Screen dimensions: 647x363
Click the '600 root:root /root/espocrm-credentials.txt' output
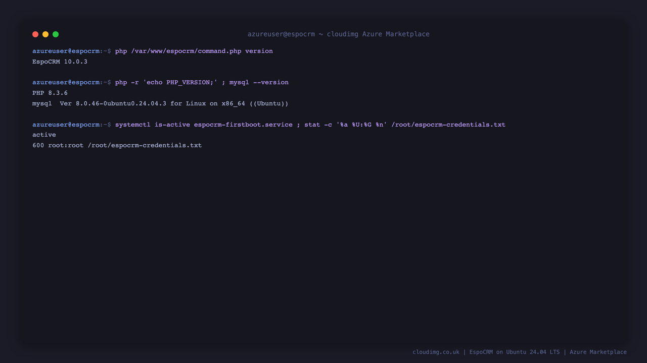click(117, 145)
